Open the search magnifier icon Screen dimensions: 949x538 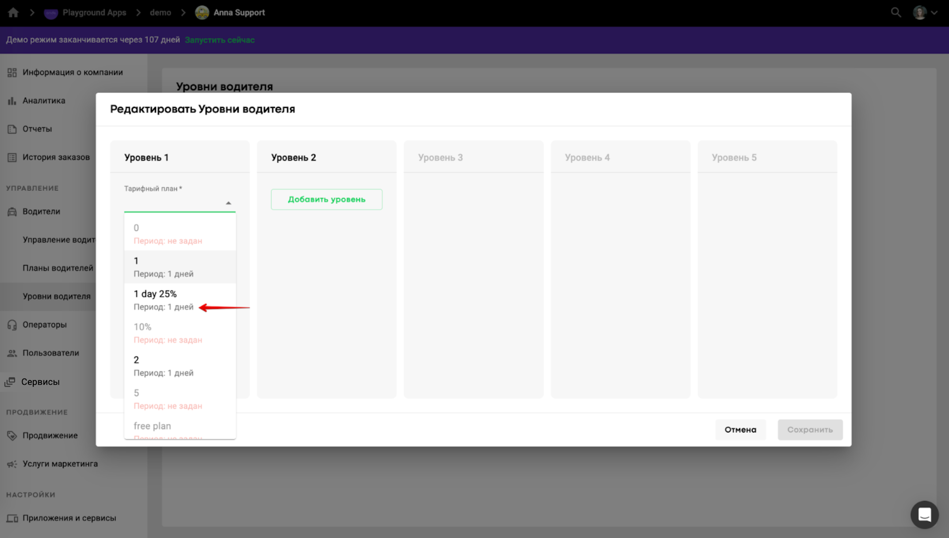[895, 12]
